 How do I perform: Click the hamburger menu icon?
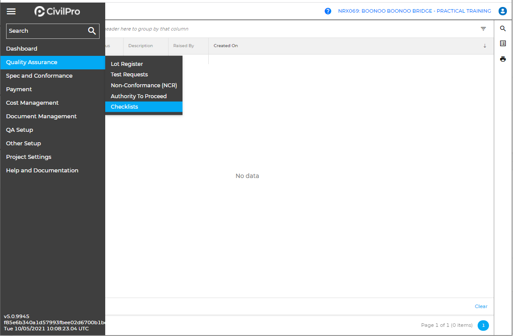tap(11, 11)
